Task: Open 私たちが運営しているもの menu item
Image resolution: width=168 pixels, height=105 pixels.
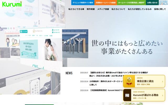Action: pyautogui.click(x=140, y=9)
